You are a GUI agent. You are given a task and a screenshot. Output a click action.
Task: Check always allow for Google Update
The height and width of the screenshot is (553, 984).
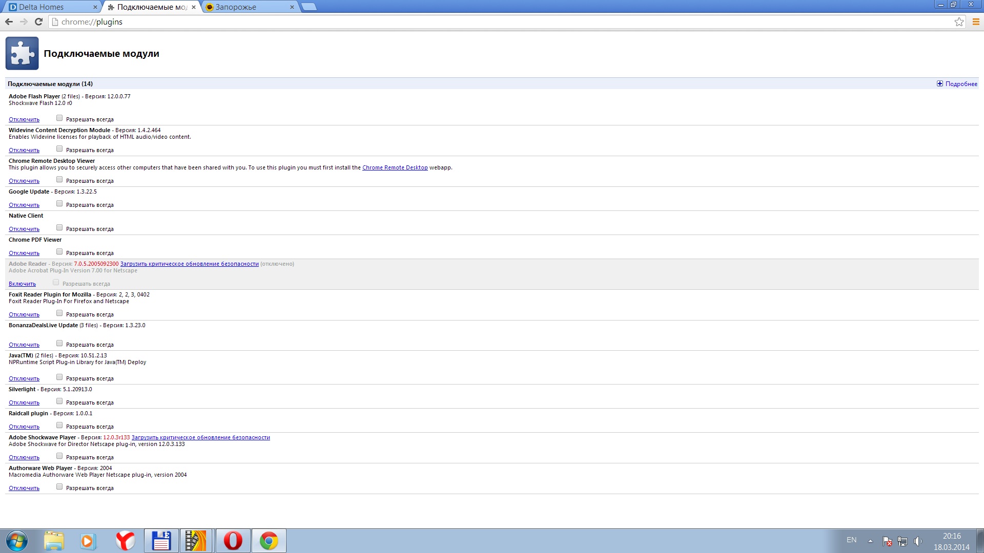point(59,204)
